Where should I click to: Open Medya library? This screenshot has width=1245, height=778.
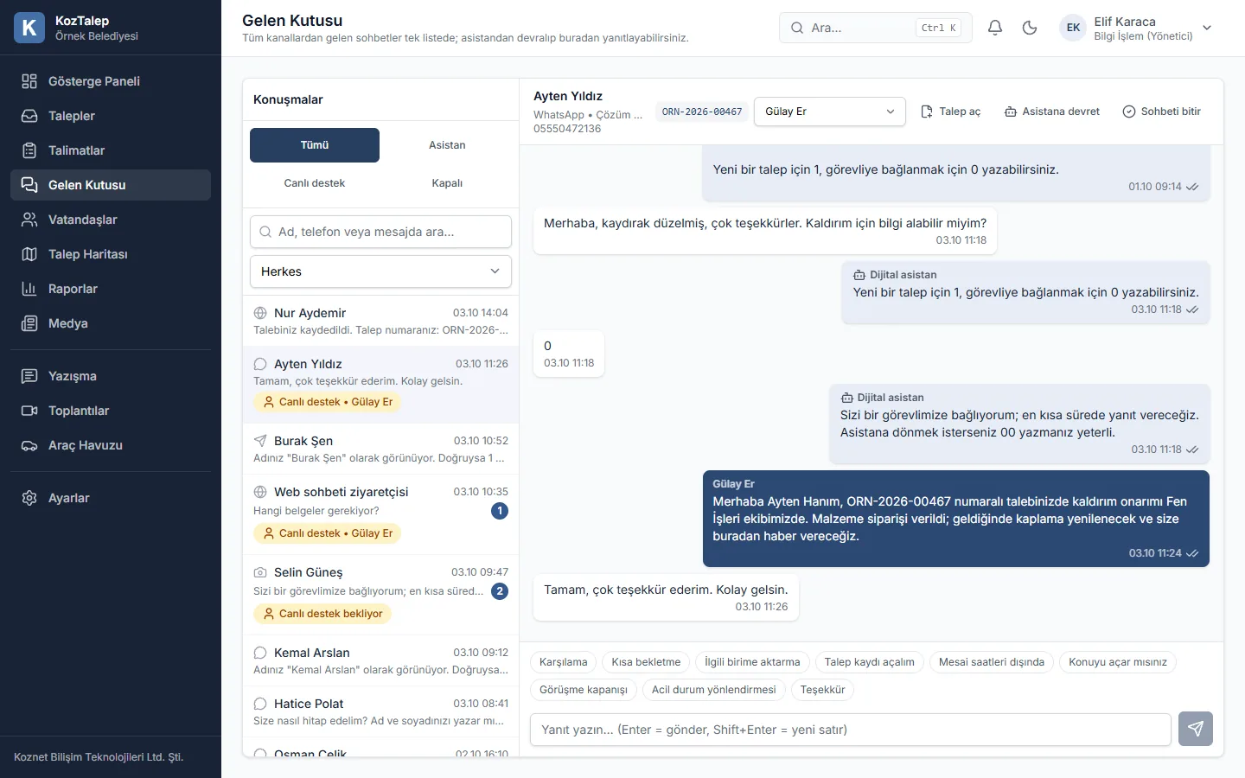point(111,323)
